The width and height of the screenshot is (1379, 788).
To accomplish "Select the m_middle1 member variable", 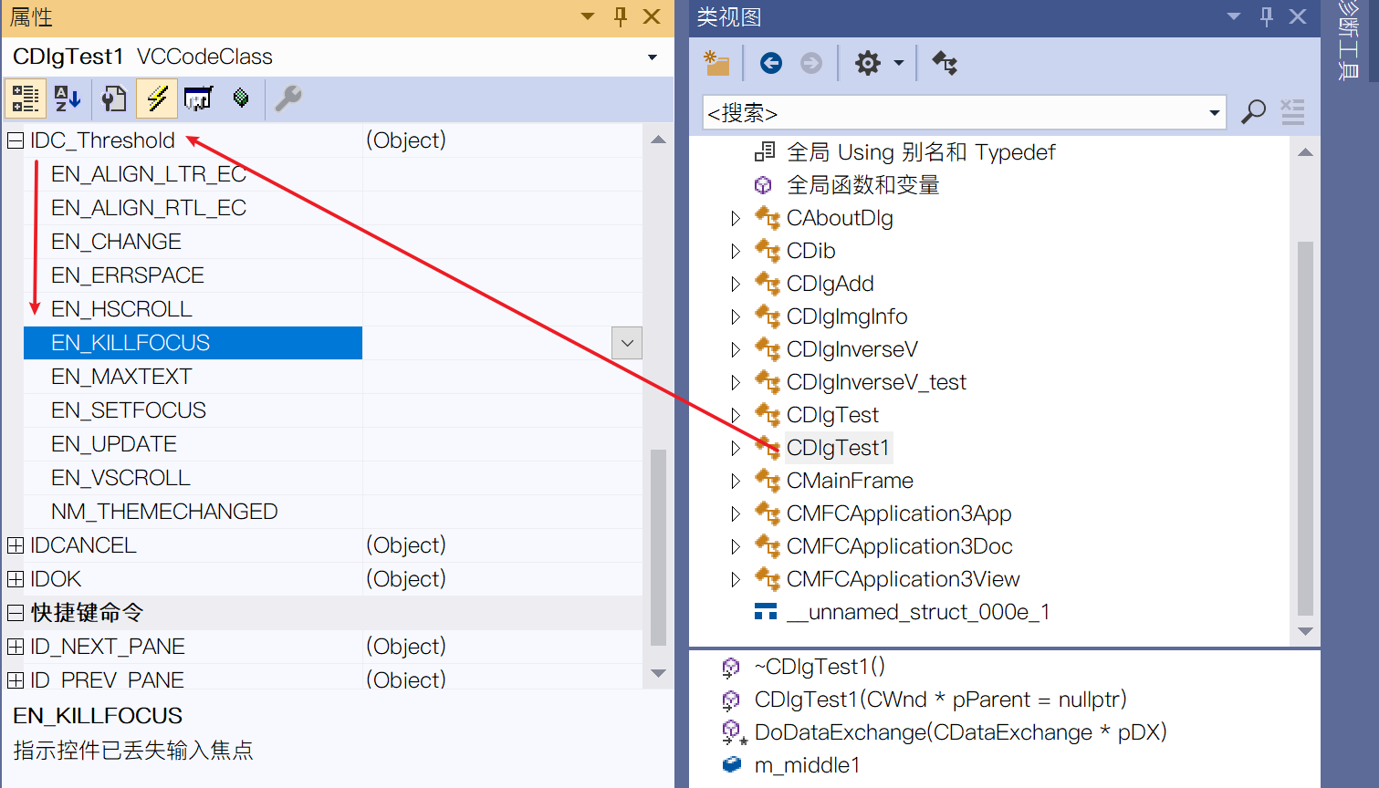I will pos(807,765).
